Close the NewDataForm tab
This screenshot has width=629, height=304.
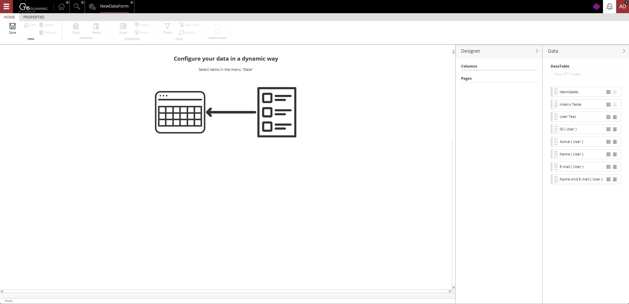[132, 3]
